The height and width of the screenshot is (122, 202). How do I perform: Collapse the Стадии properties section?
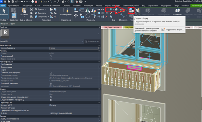(x=99, y=89)
